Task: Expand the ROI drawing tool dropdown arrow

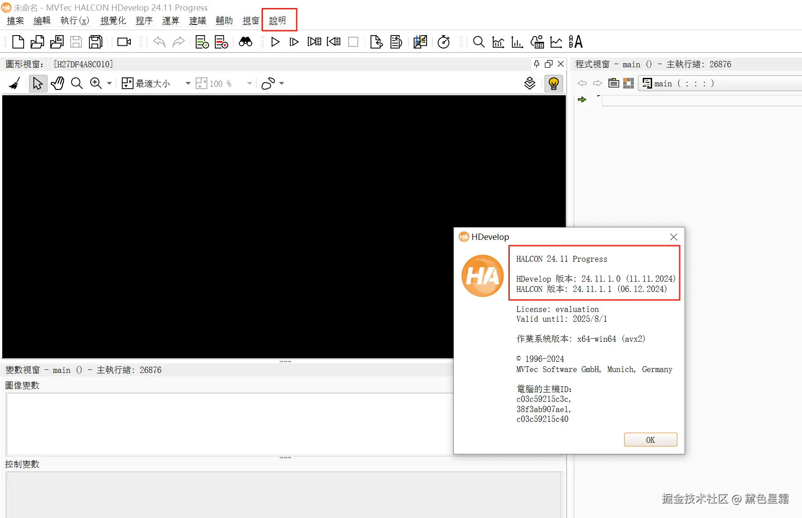Action: pos(282,83)
